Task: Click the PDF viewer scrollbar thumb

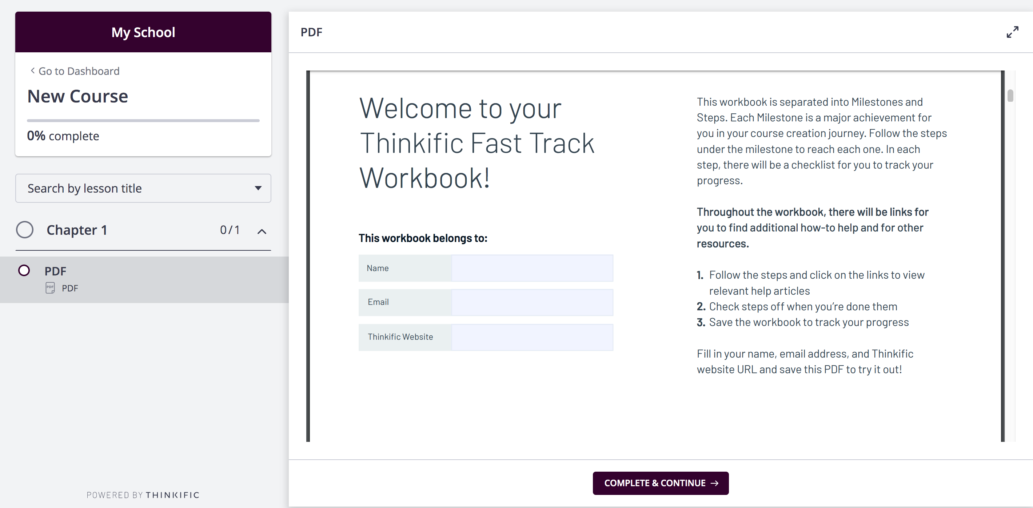Action: tap(1010, 96)
